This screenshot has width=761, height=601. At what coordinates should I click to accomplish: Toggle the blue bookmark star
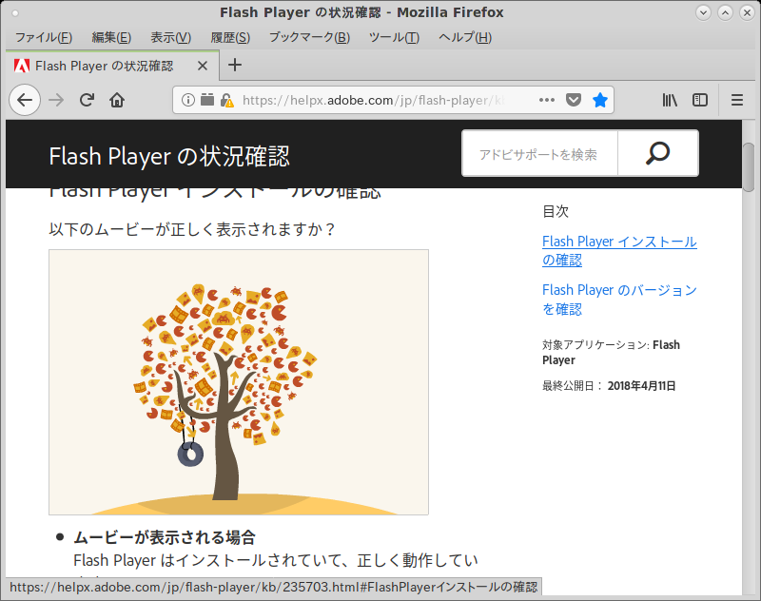click(600, 100)
